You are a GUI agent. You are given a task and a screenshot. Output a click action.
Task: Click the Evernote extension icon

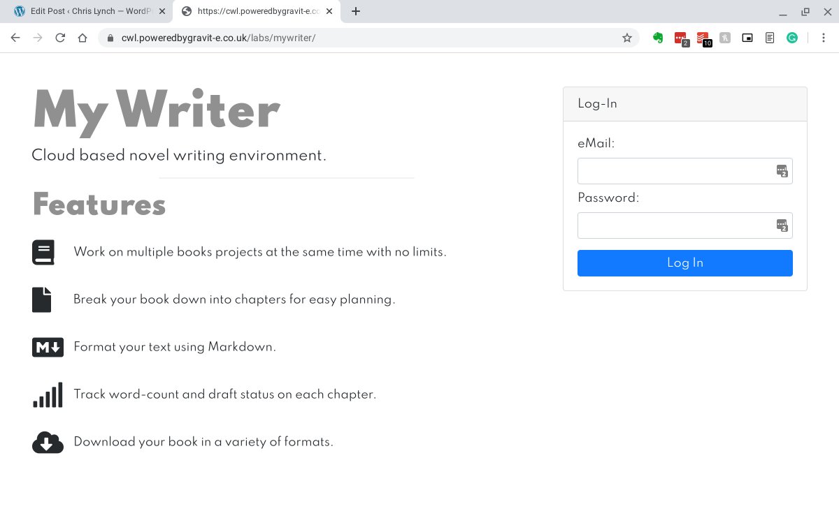pos(658,38)
